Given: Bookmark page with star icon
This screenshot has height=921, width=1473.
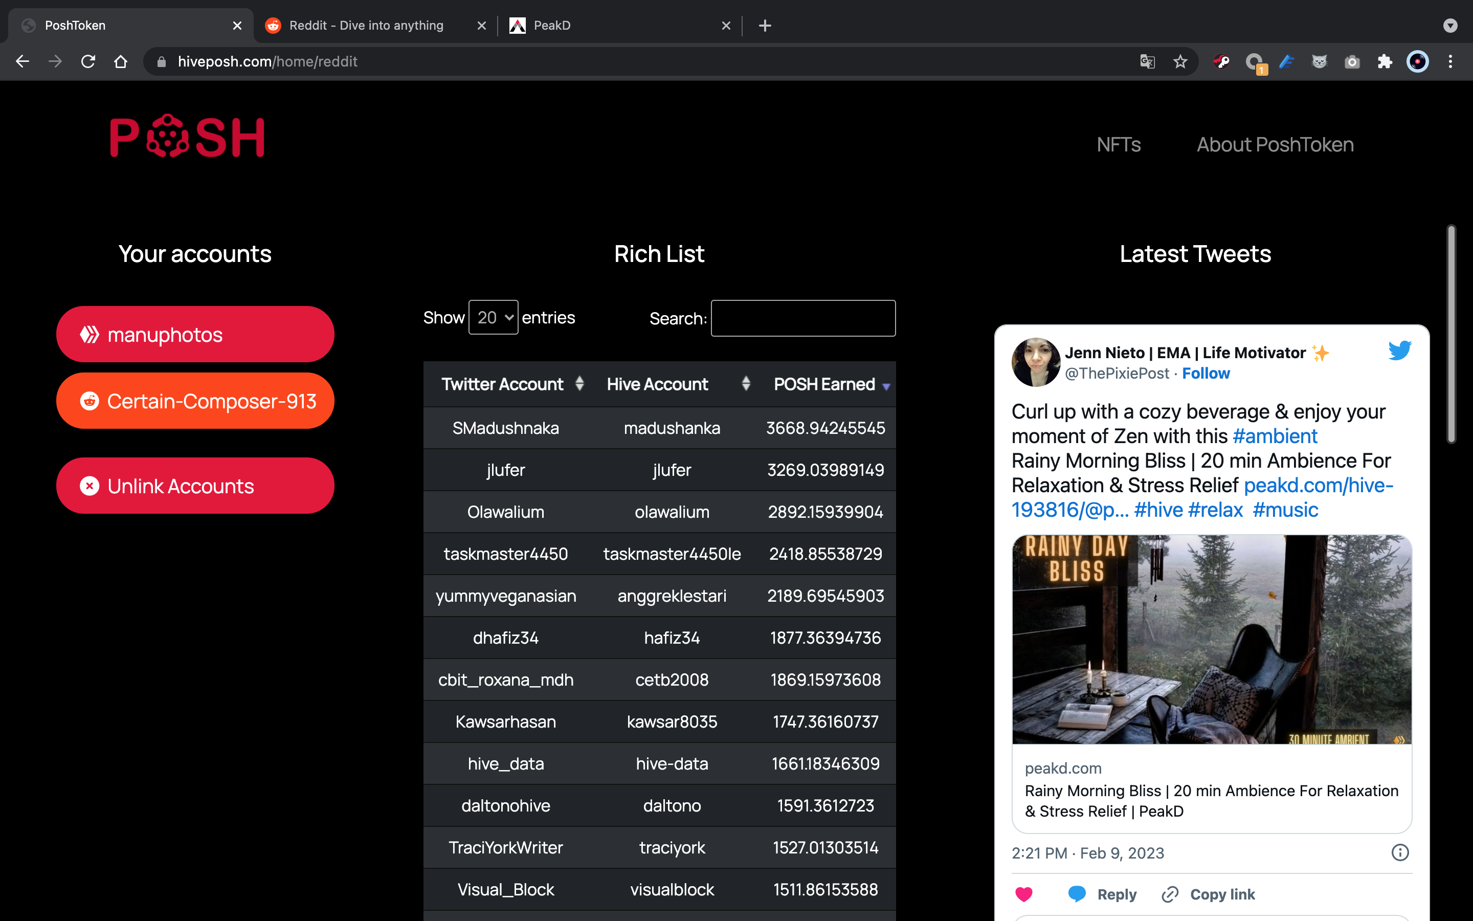Looking at the screenshot, I should (x=1180, y=61).
